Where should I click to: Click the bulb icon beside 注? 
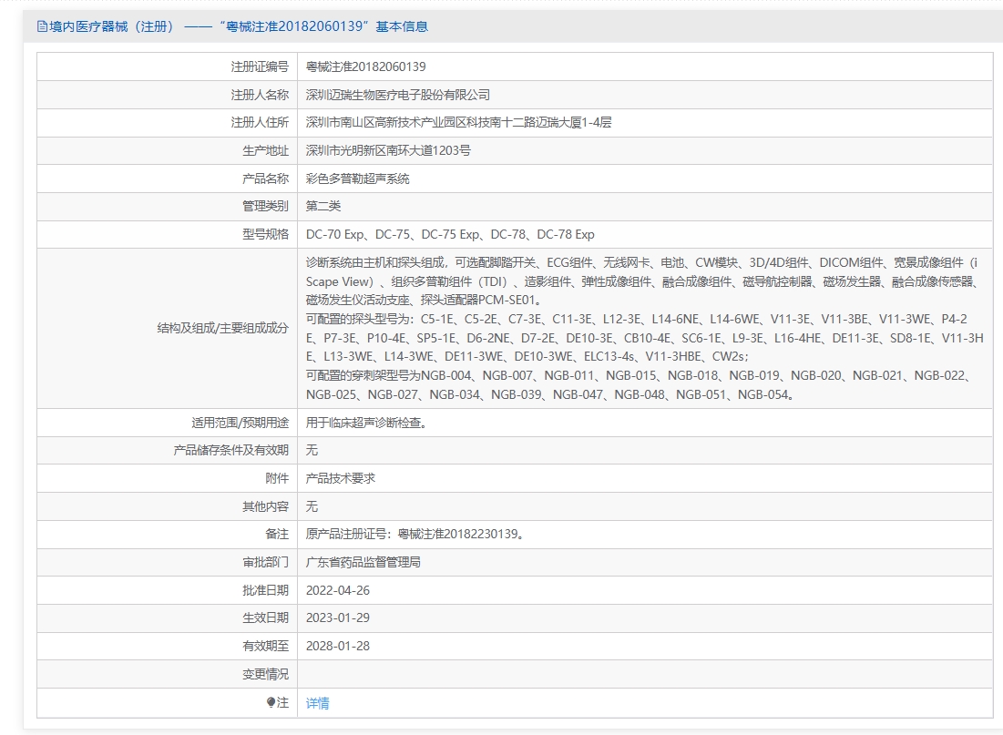pos(271,702)
